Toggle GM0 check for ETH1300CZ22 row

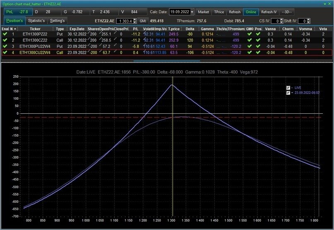(250, 40)
